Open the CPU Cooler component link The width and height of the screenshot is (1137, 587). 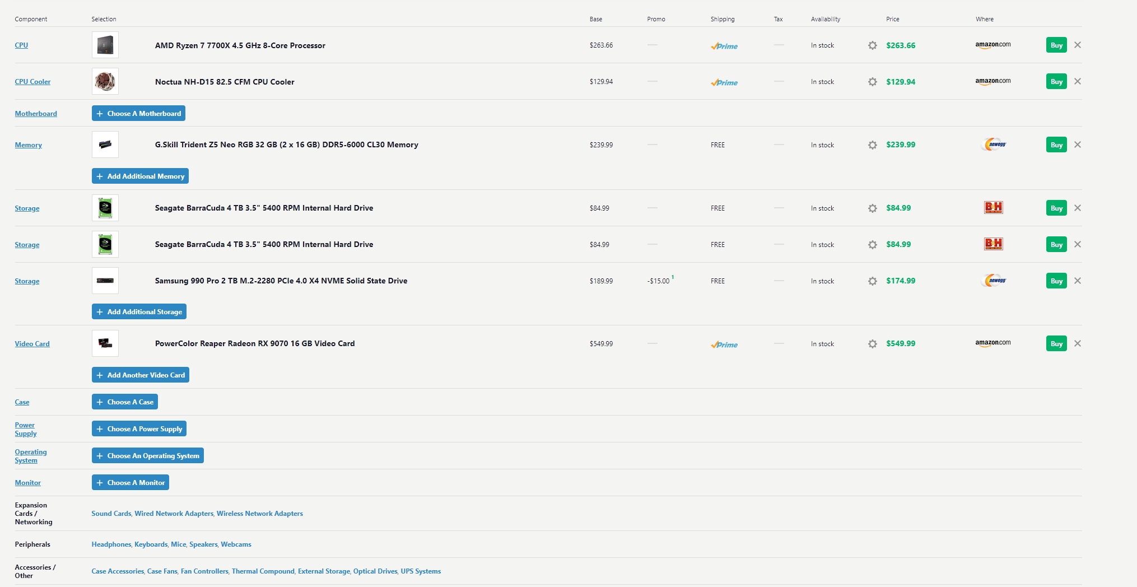point(32,82)
